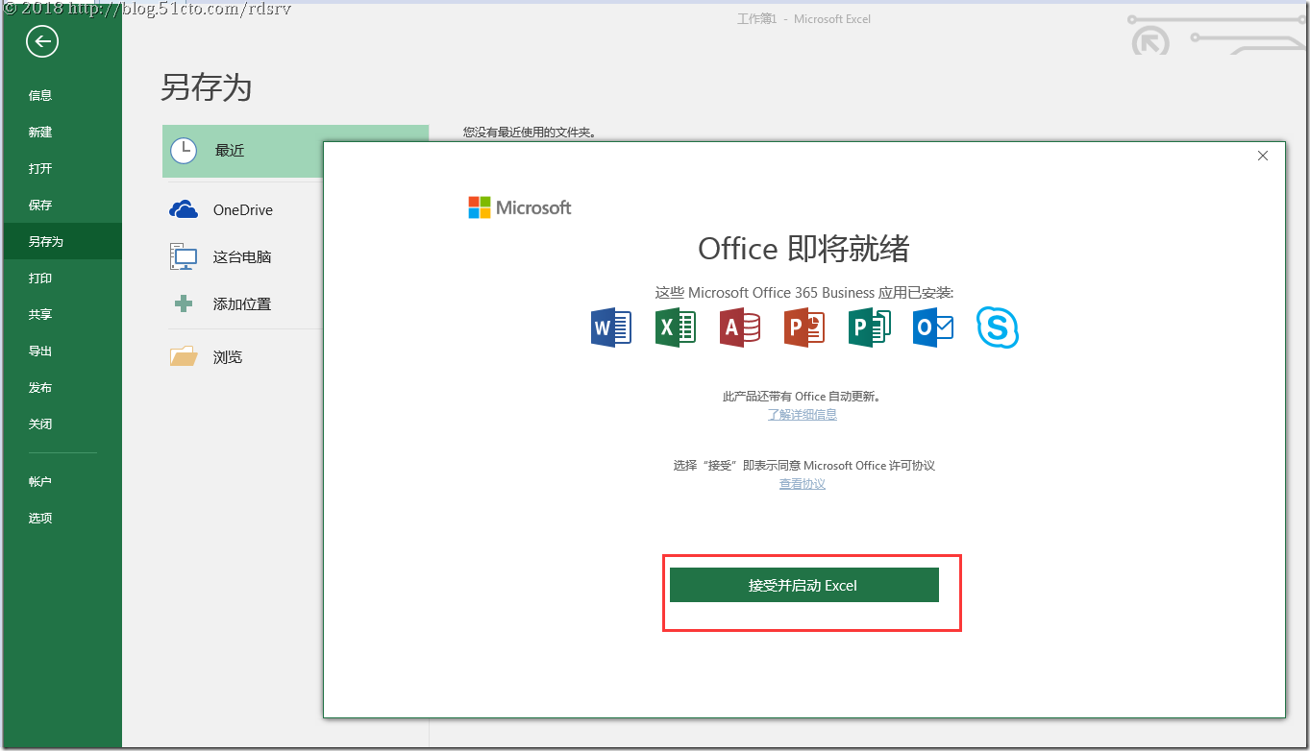The width and height of the screenshot is (1310, 751).
Task: Click the 此产品还带有 Office 自动更新 text
Action: coord(802,396)
